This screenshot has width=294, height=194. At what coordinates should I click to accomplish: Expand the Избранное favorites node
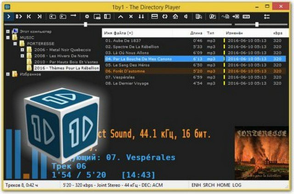(x=8, y=74)
